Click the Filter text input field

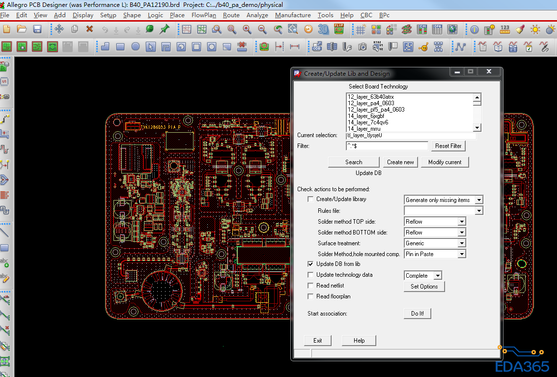tap(387, 146)
